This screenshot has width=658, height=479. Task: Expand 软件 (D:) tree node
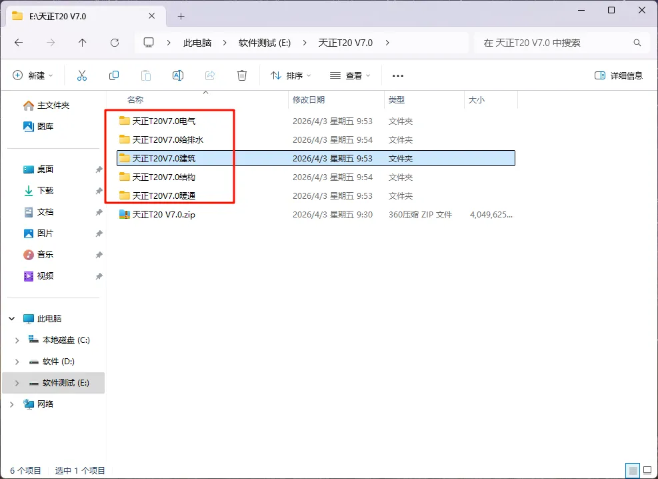[x=17, y=362]
